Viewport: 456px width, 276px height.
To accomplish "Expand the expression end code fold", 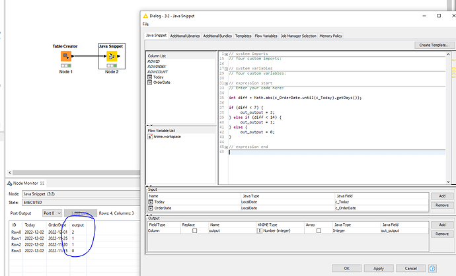I will coord(226,147).
